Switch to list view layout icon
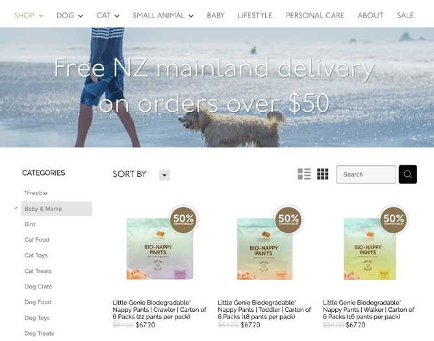The width and height of the screenshot is (434, 341). pos(304,174)
